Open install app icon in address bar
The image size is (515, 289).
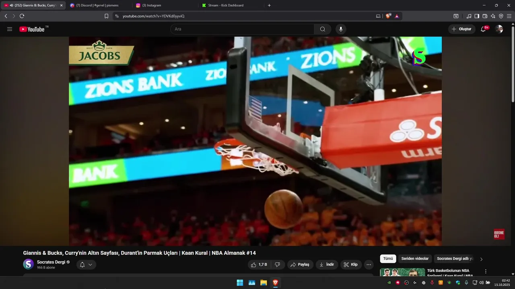click(x=378, y=16)
